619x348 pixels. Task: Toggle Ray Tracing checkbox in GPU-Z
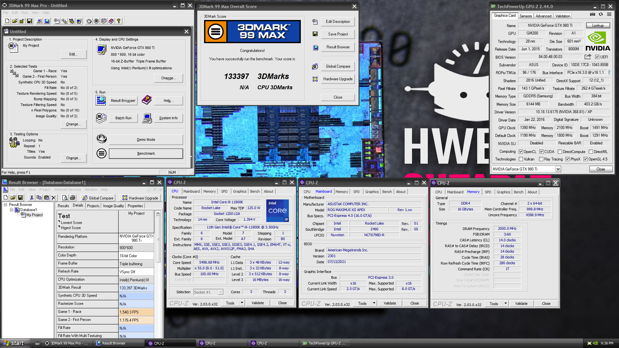[x=542, y=159]
